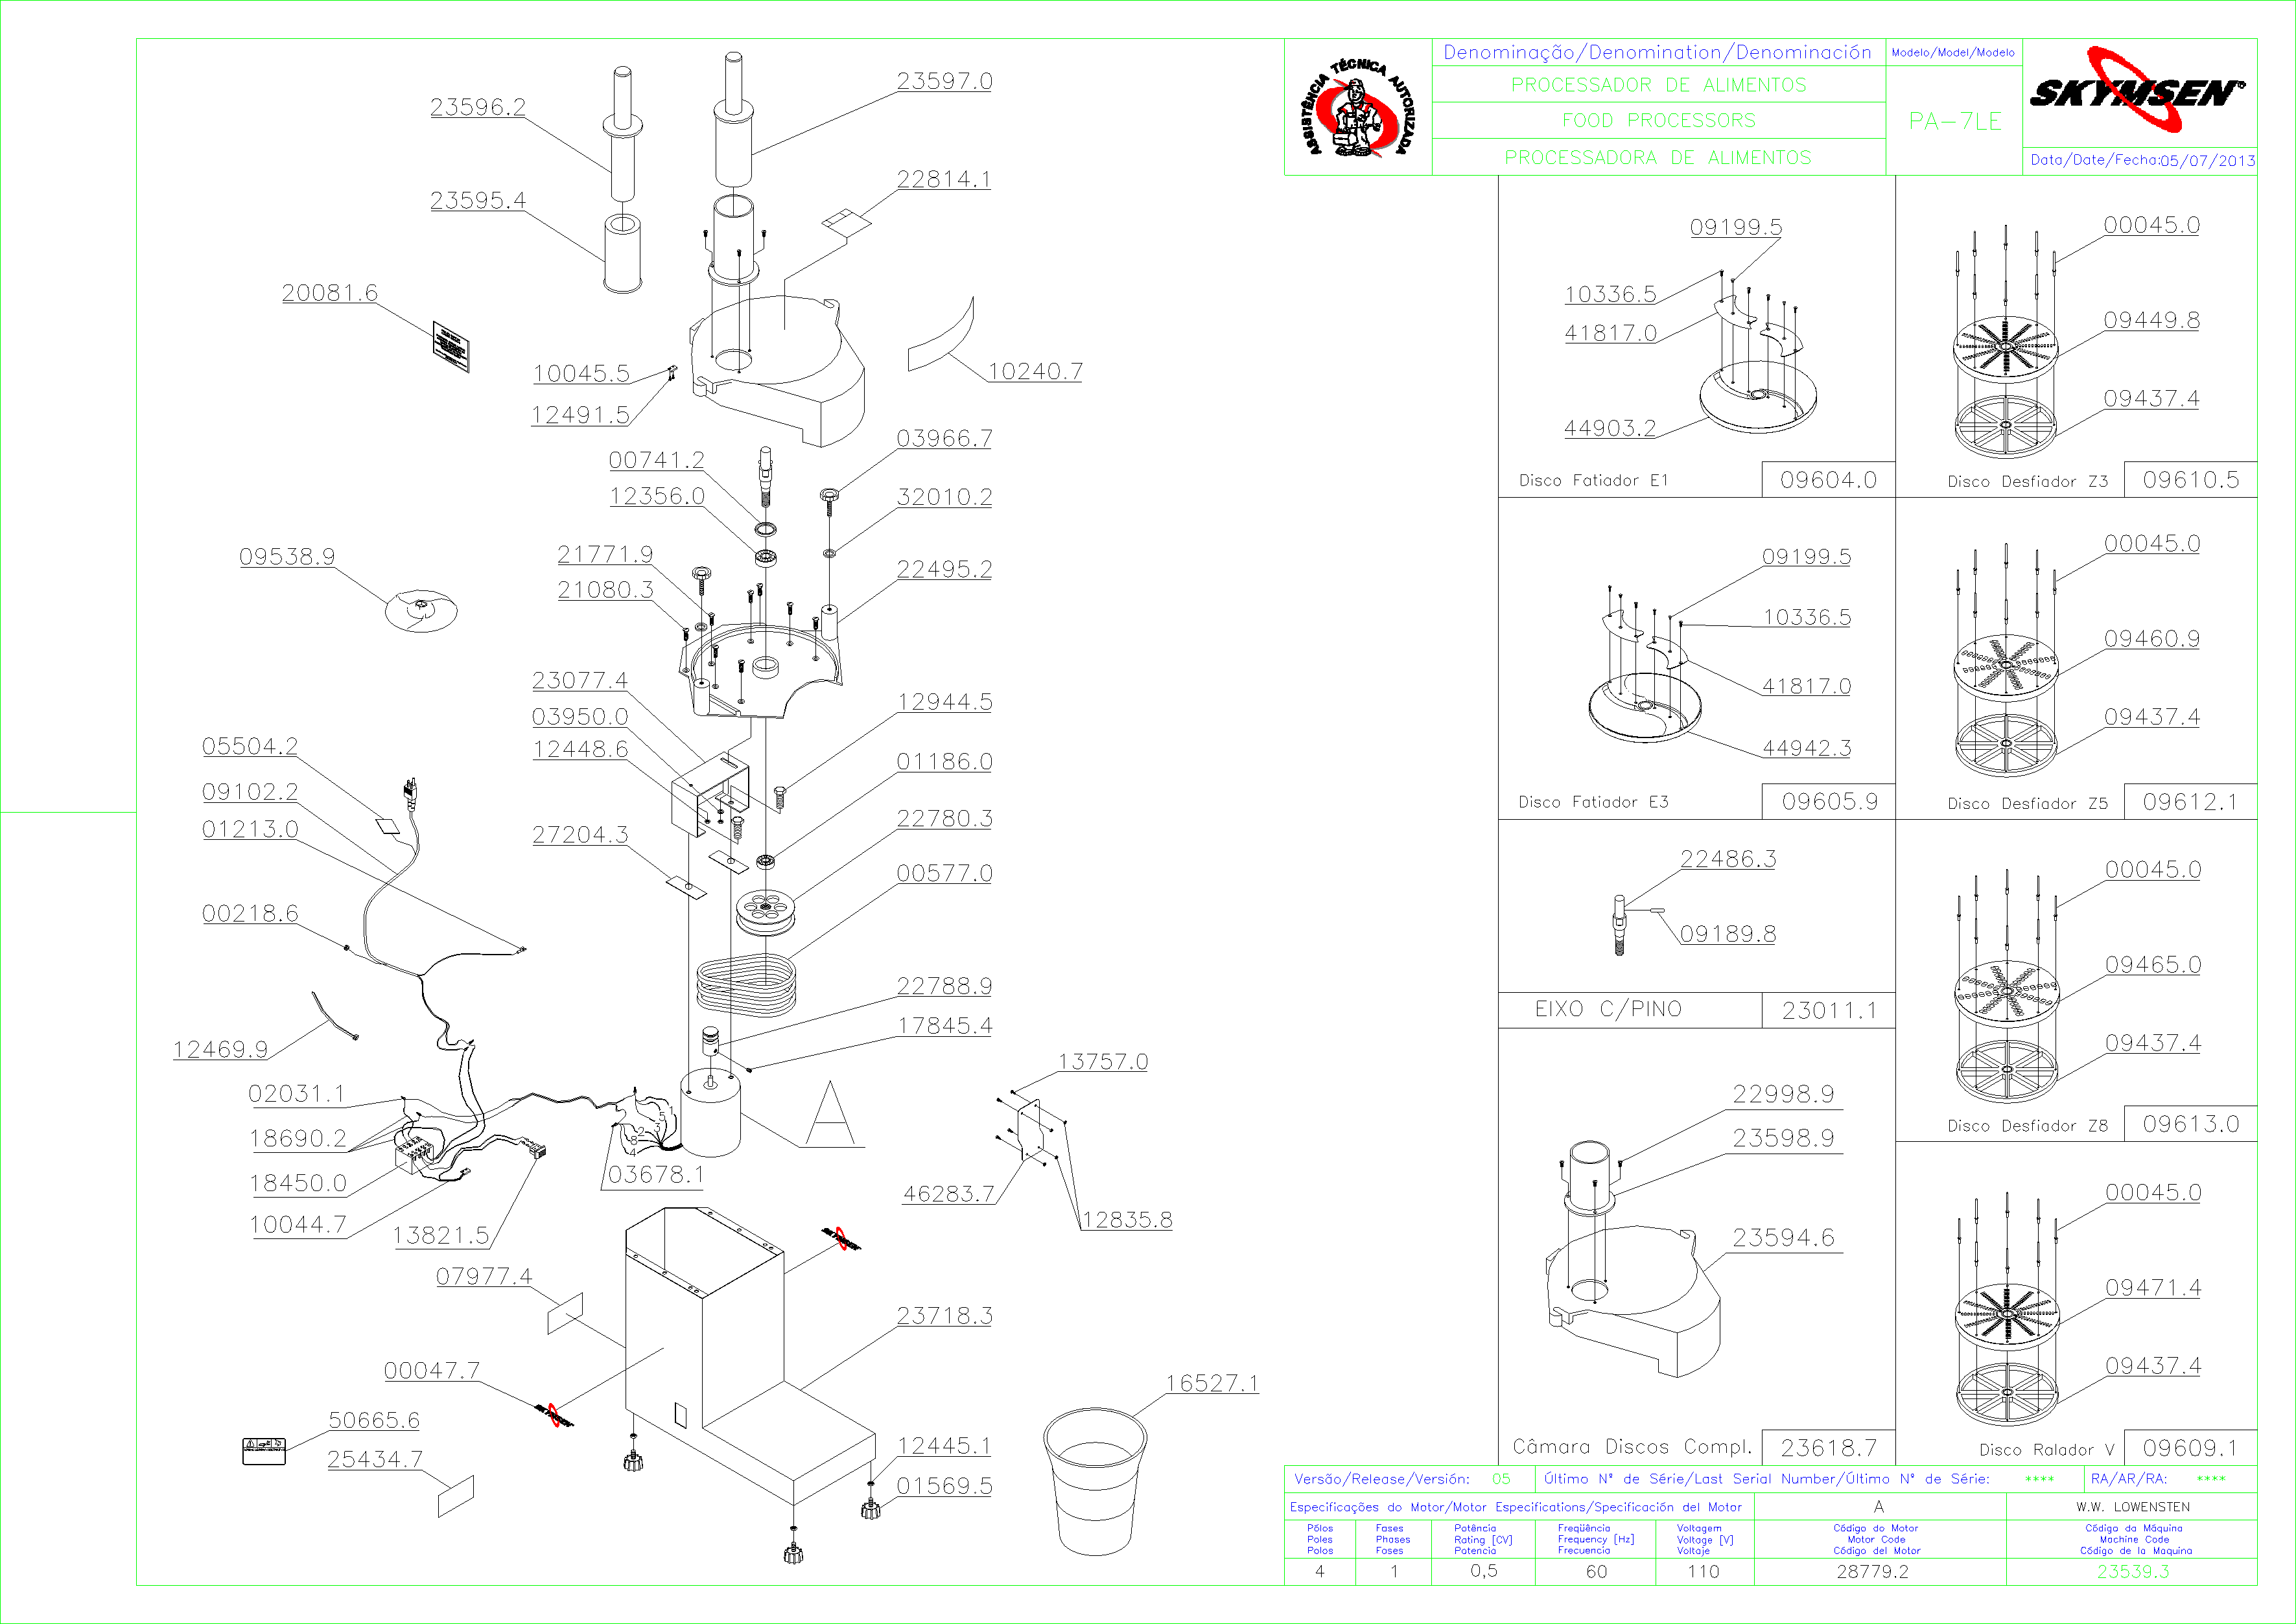This screenshot has width=2296, height=1624.
Task: Select part number 01213.0
Action: [250, 830]
